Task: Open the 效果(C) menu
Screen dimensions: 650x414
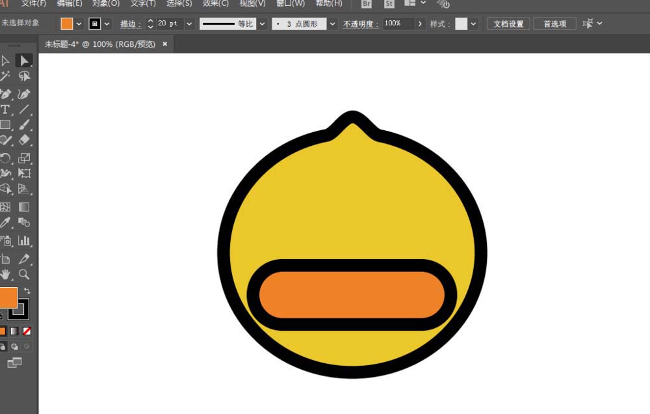Action: tap(215, 3)
